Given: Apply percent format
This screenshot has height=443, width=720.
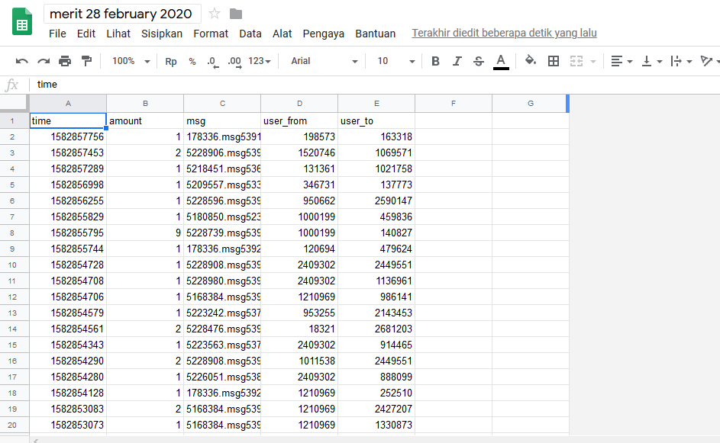Looking at the screenshot, I should pyautogui.click(x=192, y=62).
